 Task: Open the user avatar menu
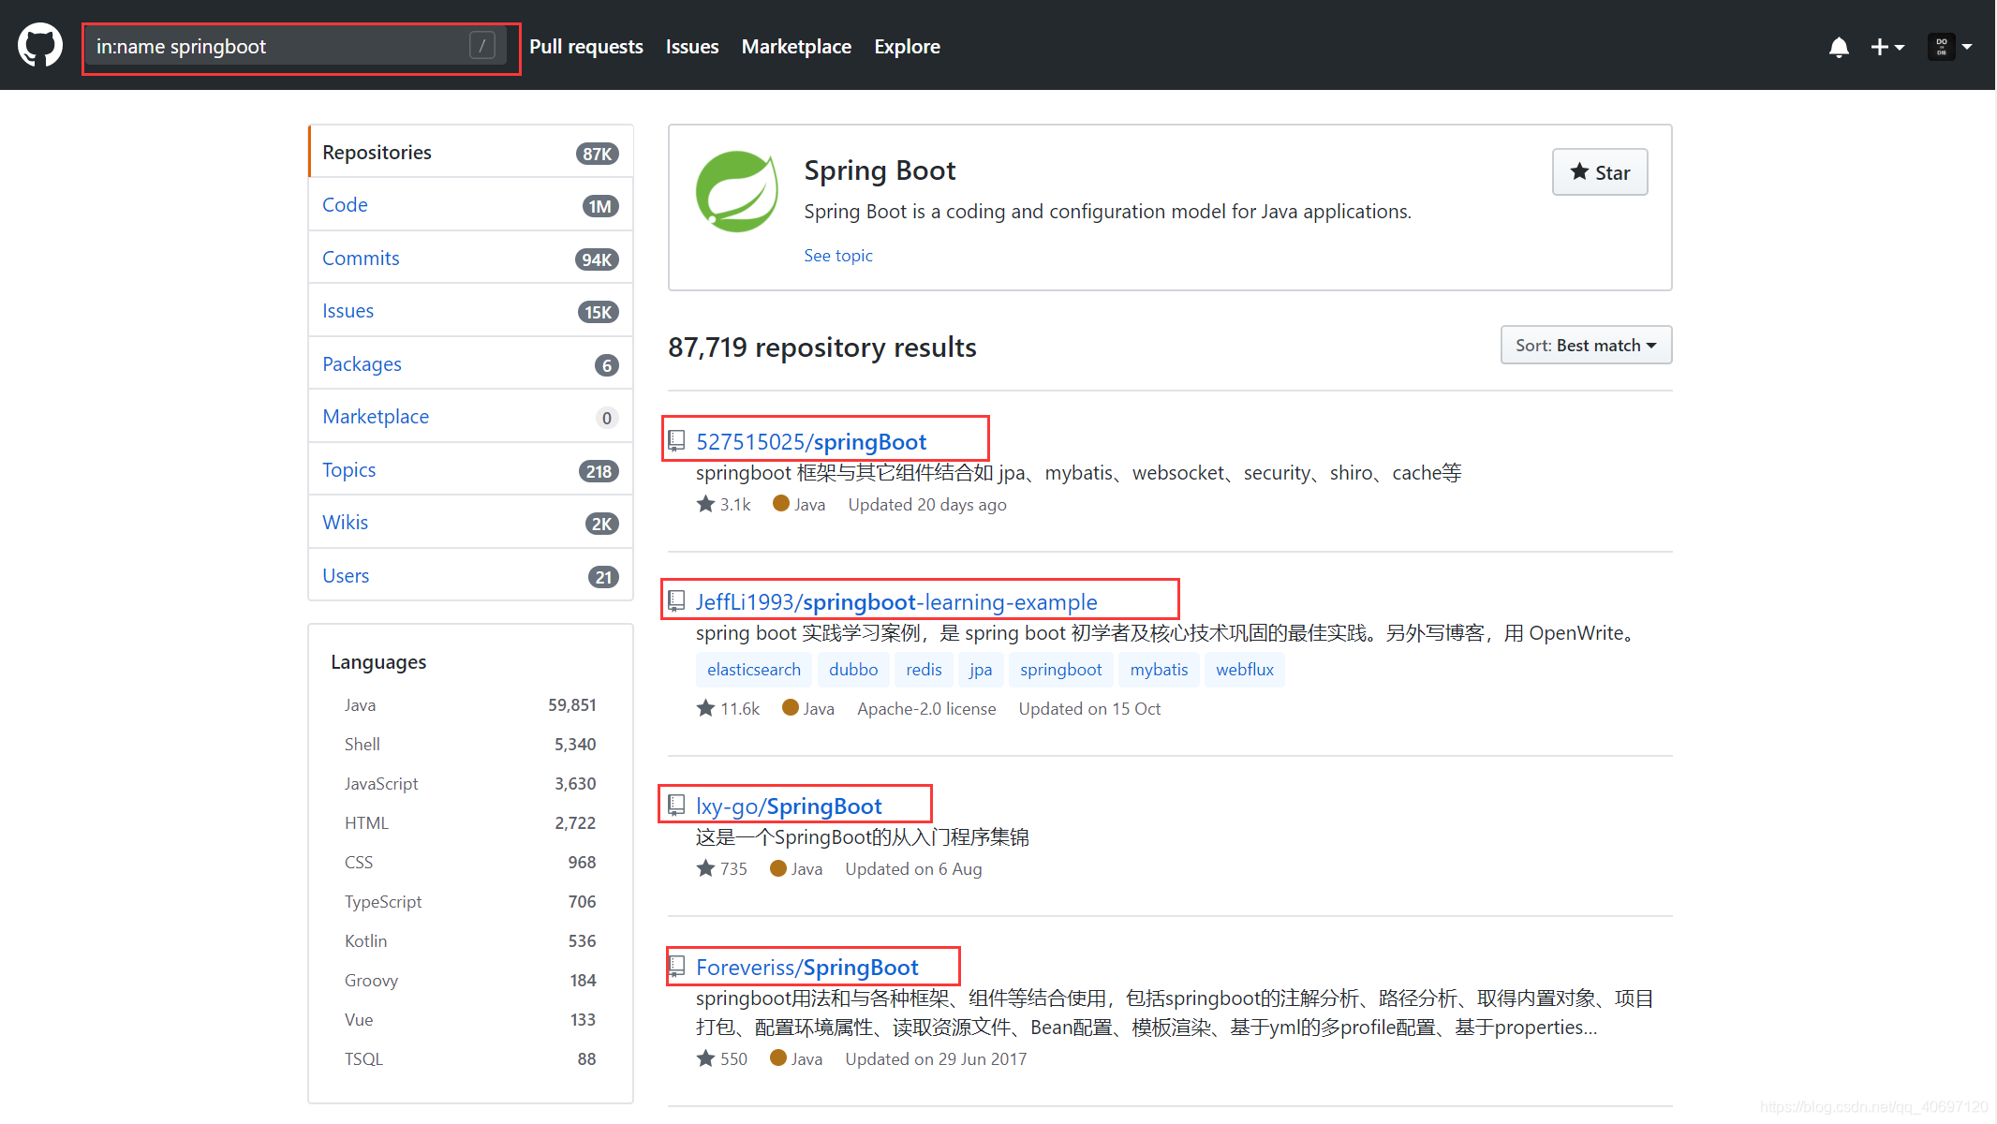click(x=1950, y=47)
